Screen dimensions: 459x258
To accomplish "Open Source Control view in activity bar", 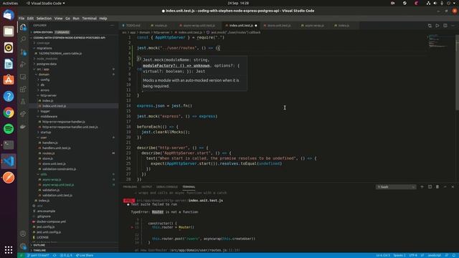I will 23,52.
